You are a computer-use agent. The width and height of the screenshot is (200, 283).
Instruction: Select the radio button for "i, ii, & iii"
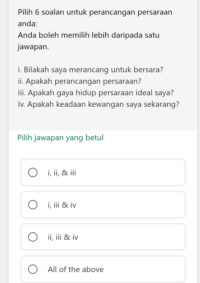click(33, 173)
